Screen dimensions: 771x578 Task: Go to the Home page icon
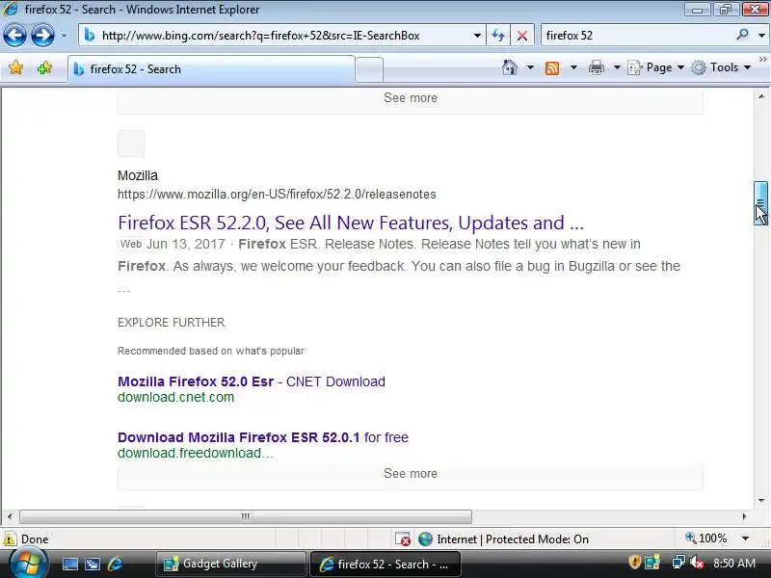point(510,67)
